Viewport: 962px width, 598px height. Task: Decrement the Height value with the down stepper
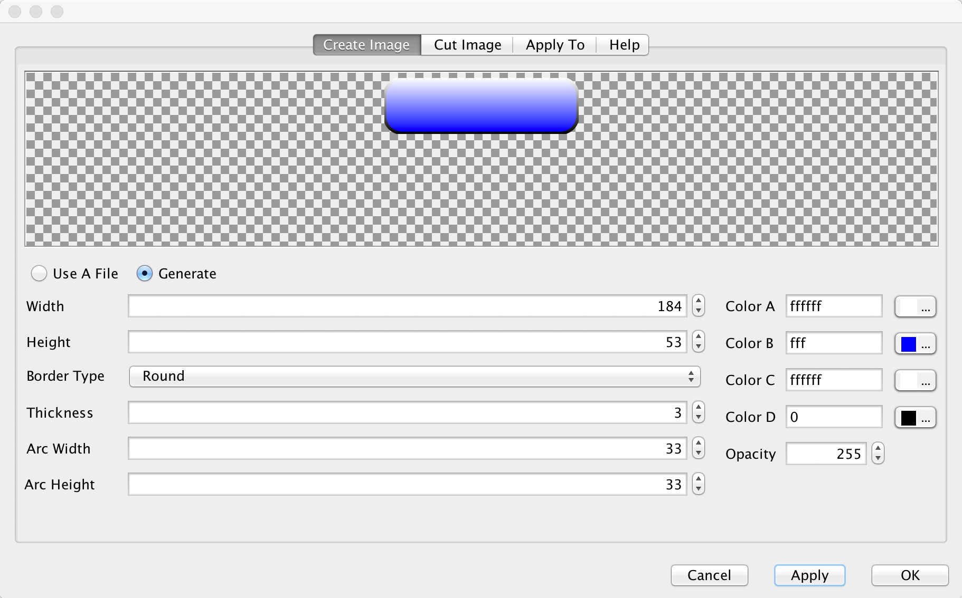(x=697, y=346)
